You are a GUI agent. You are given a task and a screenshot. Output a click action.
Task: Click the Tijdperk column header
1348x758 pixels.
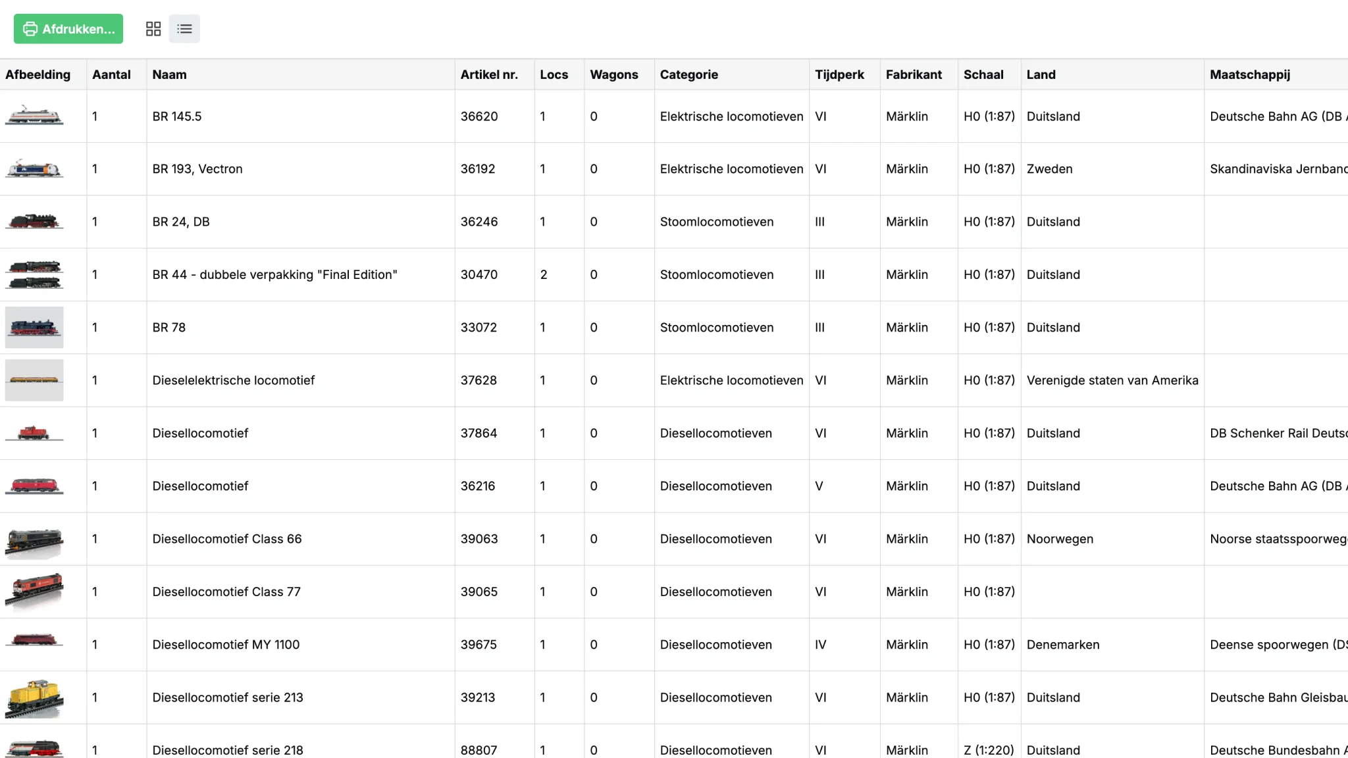tap(839, 74)
